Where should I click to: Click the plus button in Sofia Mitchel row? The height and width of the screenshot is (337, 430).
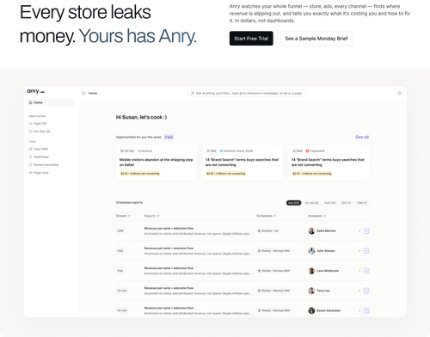tap(366, 231)
